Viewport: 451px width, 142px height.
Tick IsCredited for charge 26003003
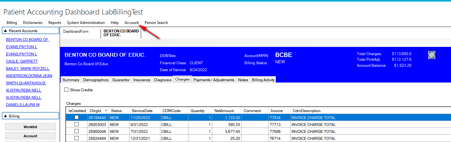pos(76,124)
